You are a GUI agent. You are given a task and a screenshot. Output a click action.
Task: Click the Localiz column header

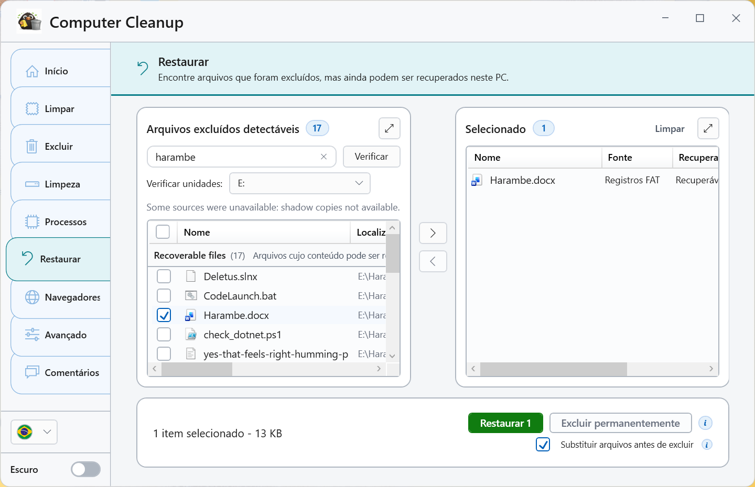[x=369, y=233]
